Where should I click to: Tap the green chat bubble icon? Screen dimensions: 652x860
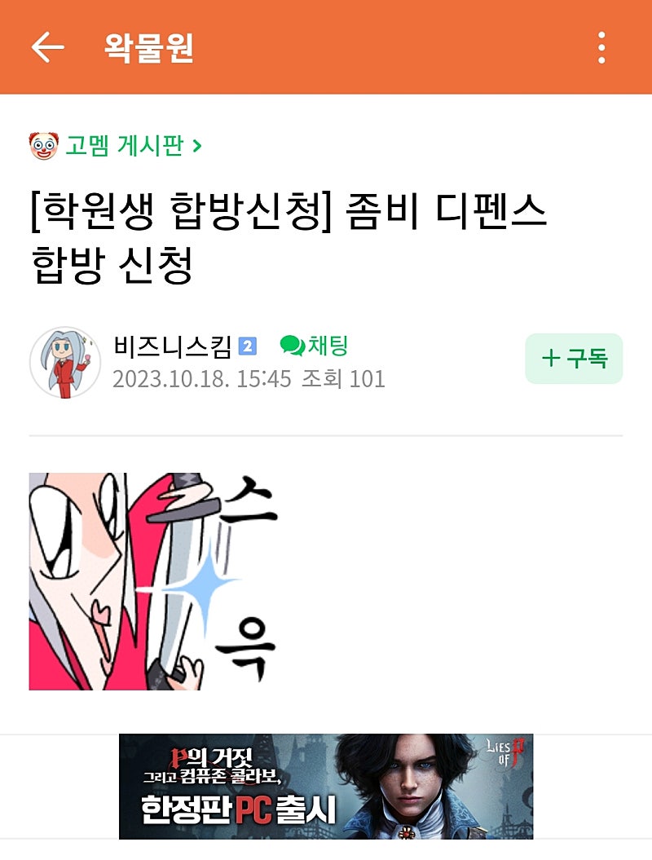(x=293, y=346)
